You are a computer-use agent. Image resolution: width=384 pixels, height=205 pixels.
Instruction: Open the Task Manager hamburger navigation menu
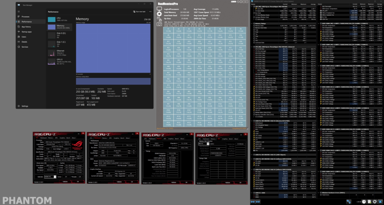point(19,12)
